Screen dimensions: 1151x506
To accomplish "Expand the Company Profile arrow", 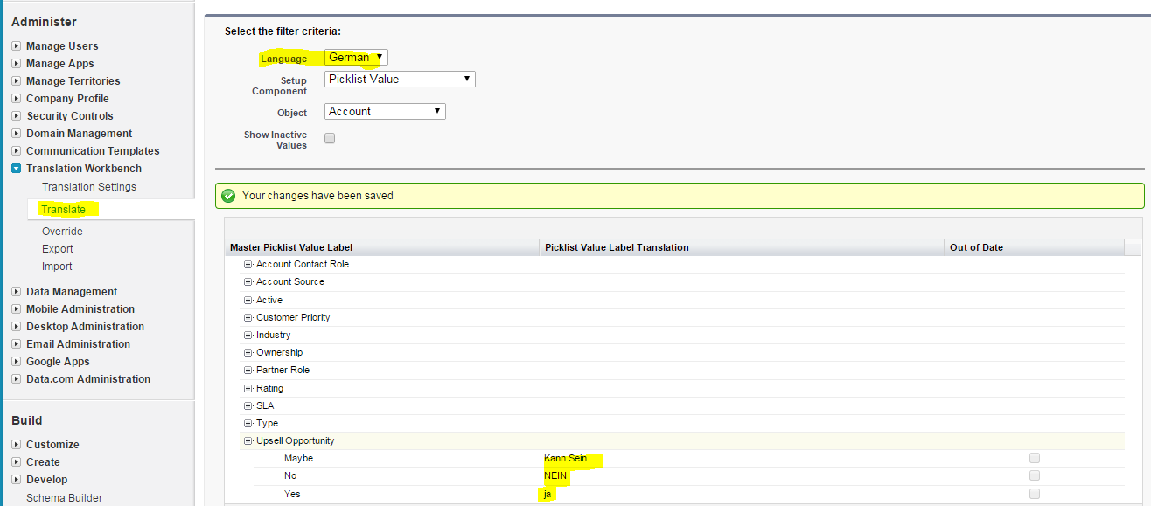I will 17,99.
